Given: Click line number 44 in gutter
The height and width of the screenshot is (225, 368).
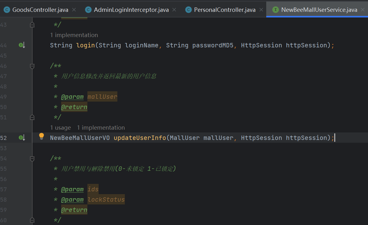Looking at the screenshot, I should click(x=3, y=45).
